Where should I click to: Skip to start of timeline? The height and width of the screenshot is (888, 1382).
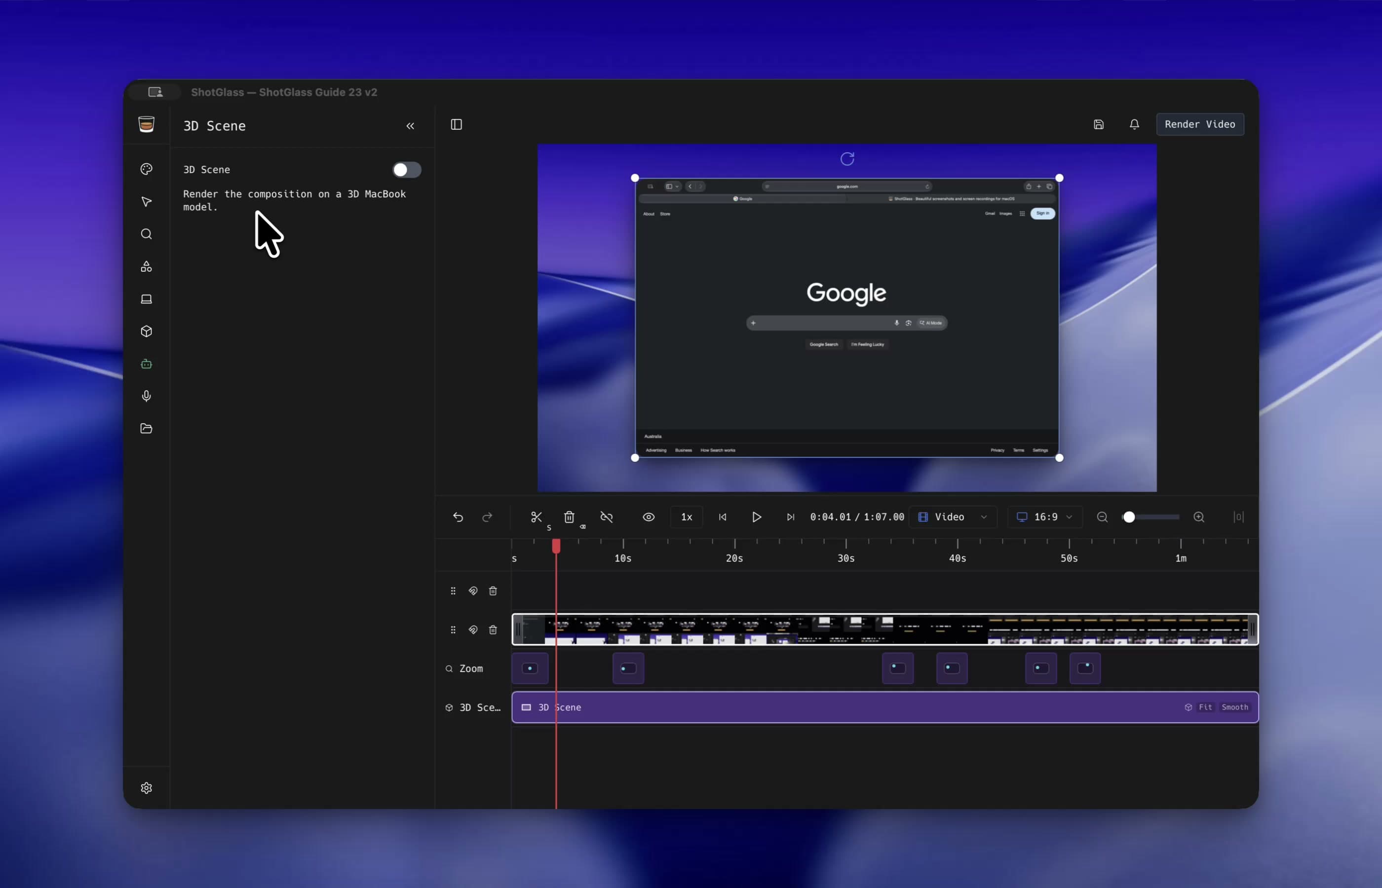pos(722,517)
